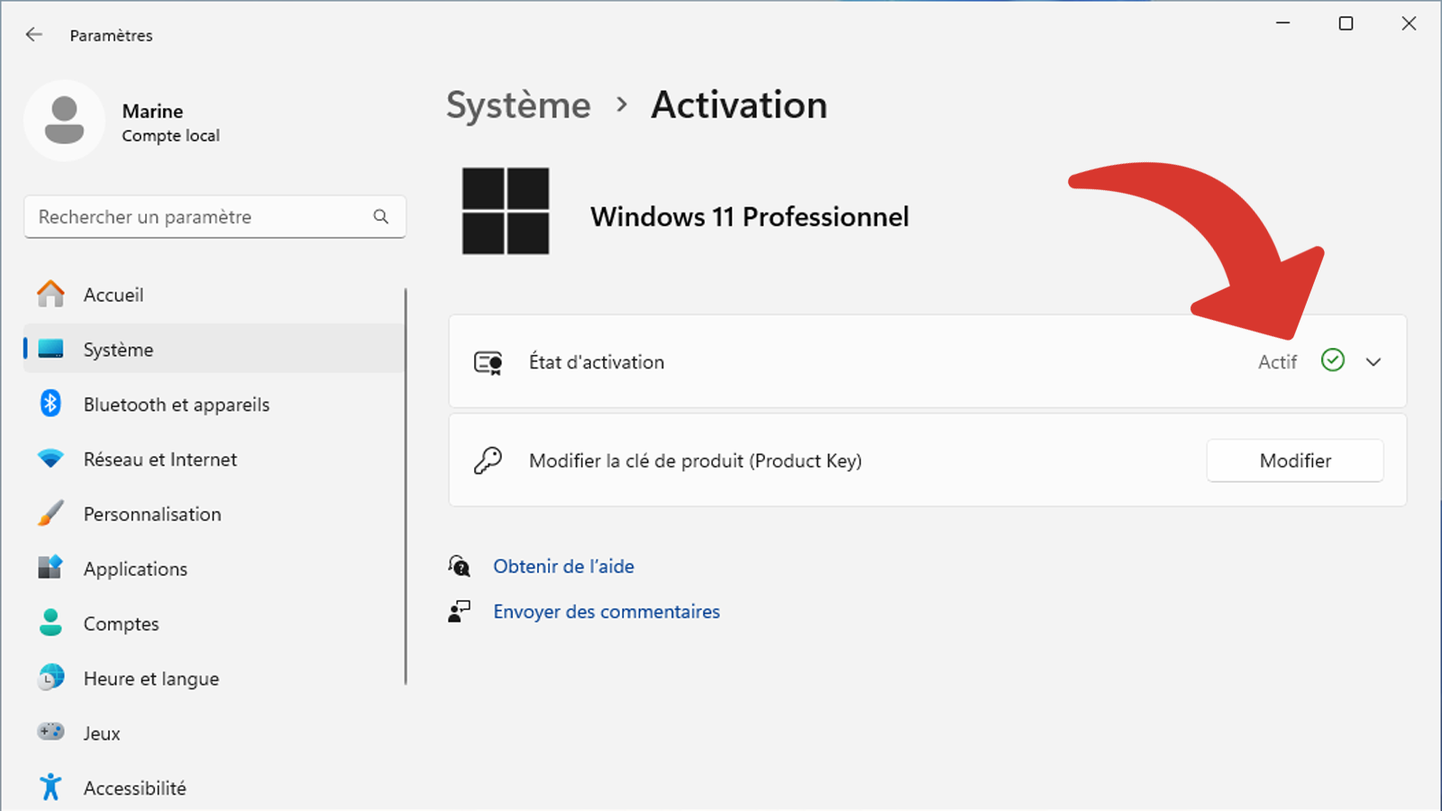Click the feedback icon beside Envoyer des commentaires

tap(460, 612)
